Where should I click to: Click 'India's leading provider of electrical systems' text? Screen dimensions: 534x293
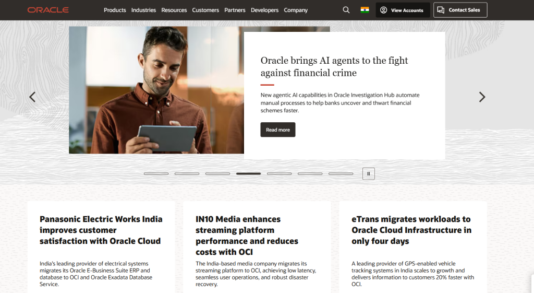pyautogui.click(x=96, y=274)
